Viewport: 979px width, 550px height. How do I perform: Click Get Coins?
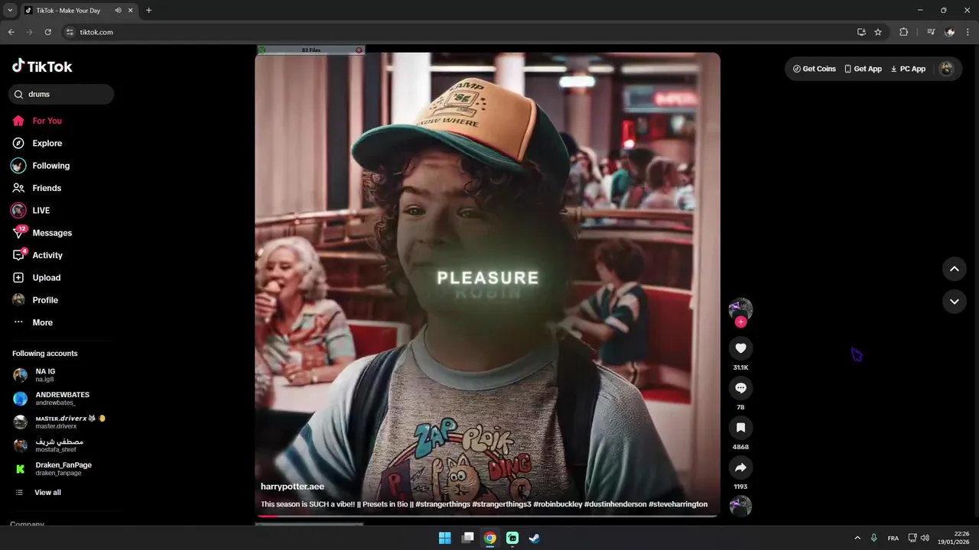click(815, 69)
